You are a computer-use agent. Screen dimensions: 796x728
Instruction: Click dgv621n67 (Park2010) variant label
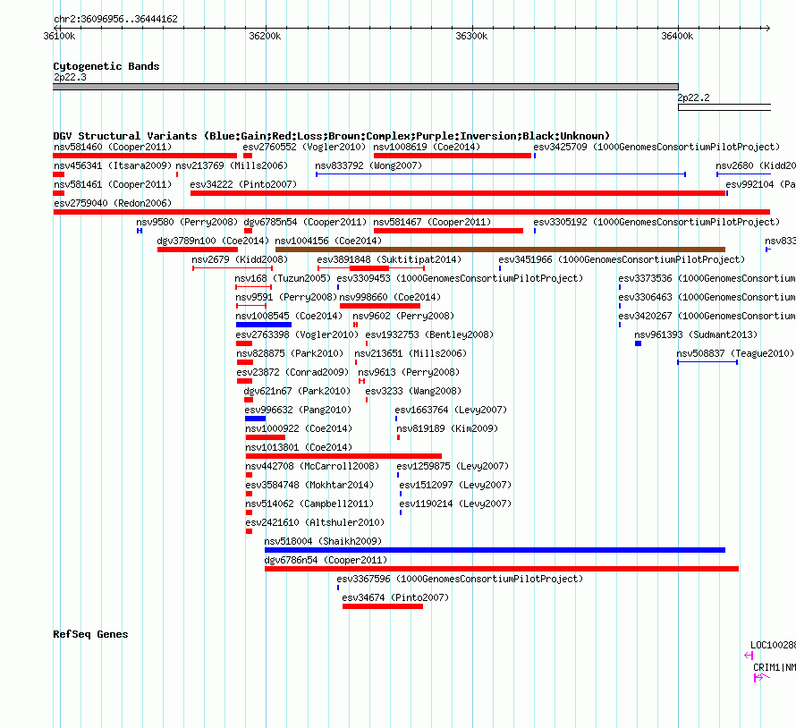297,391
